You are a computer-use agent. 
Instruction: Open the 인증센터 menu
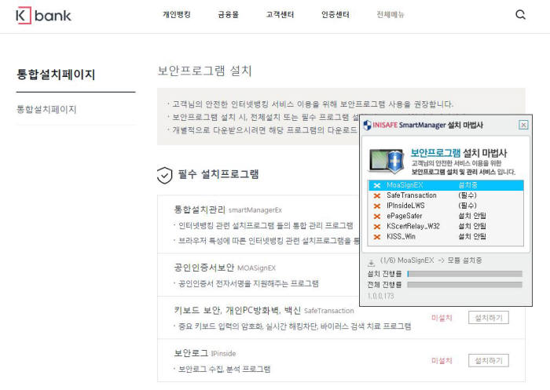(335, 14)
